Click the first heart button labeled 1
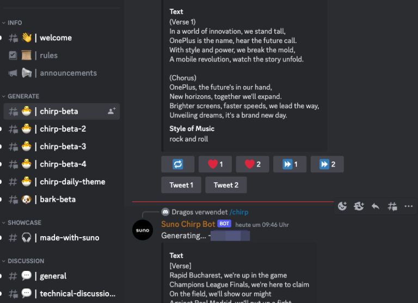 point(215,164)
